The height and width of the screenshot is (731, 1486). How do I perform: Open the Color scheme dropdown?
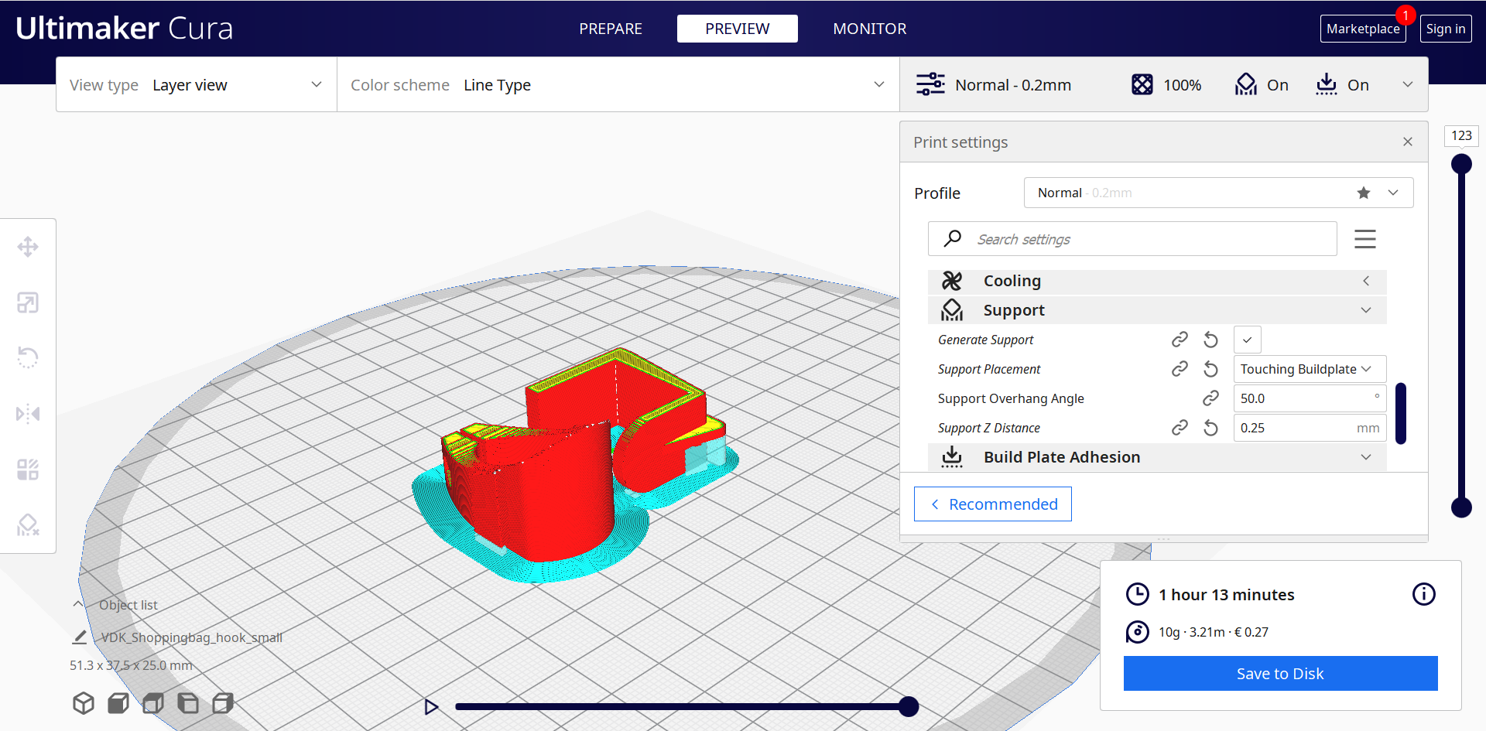(618, 84)
